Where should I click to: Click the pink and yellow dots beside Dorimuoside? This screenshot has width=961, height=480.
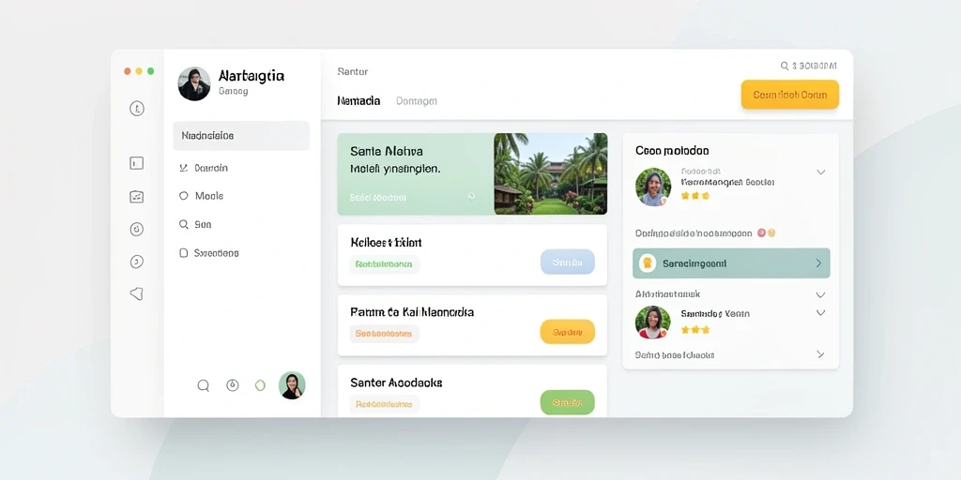pos(767,232)
